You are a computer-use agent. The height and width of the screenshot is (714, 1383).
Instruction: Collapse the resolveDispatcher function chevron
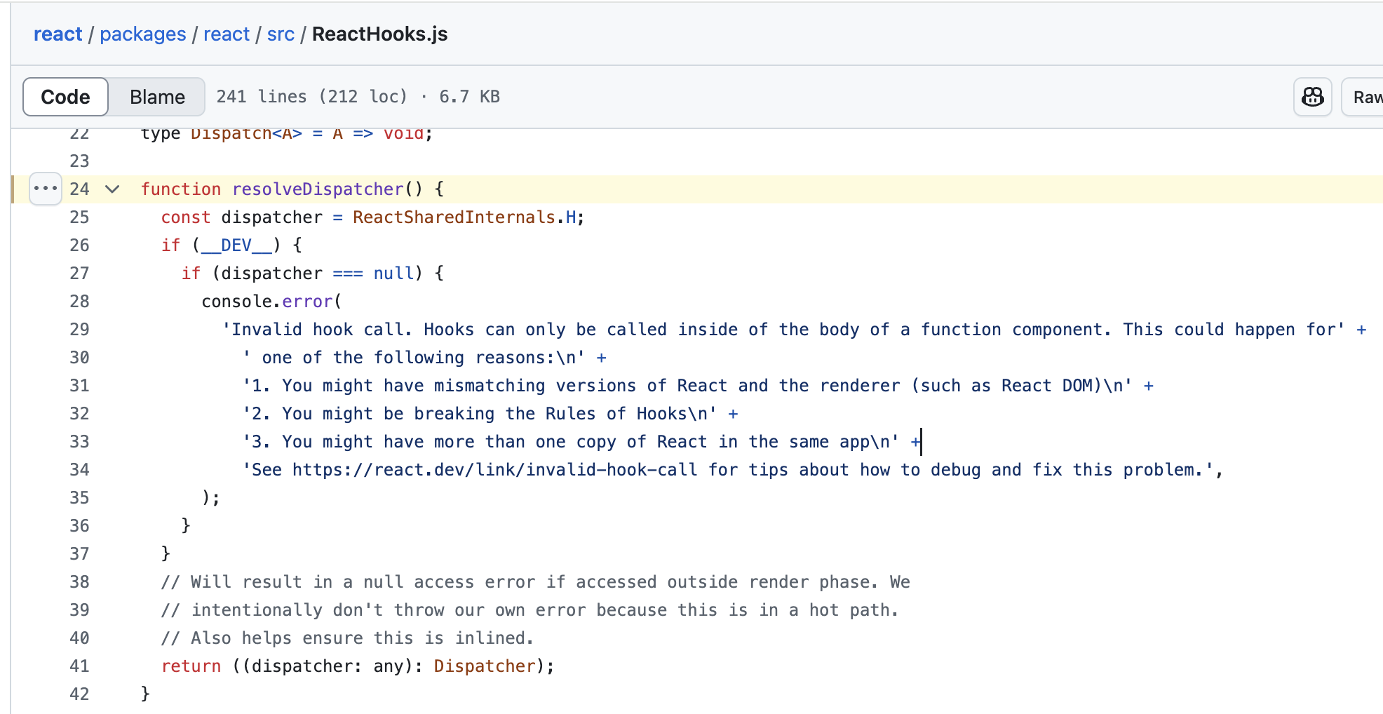(x=112, y=189)
